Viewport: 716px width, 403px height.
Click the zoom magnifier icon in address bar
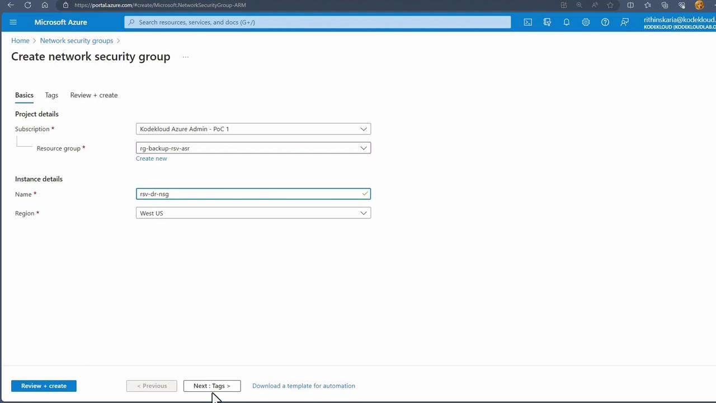[x=579, y=5]
